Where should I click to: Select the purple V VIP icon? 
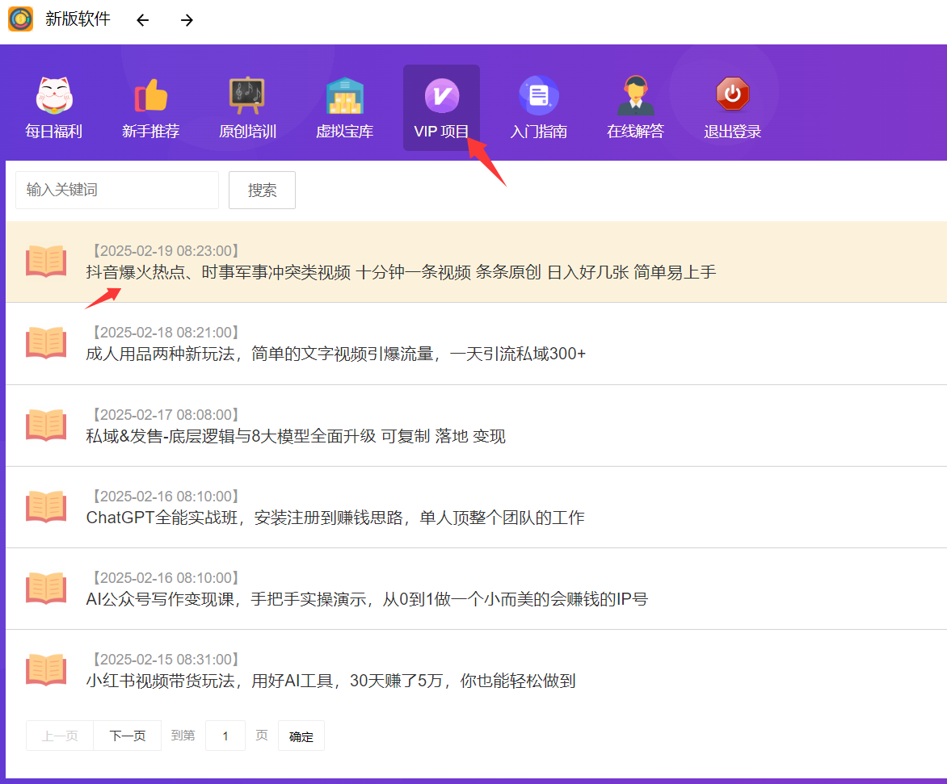(442, 95)
